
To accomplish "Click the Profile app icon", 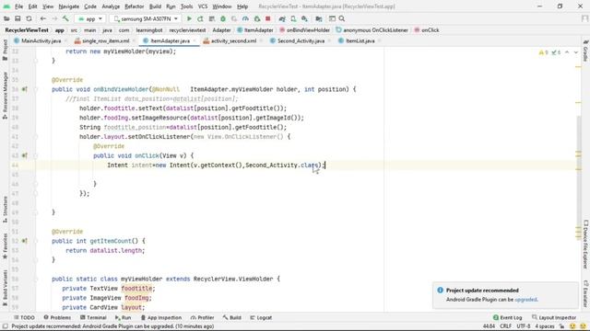I will tap(245, 18).
